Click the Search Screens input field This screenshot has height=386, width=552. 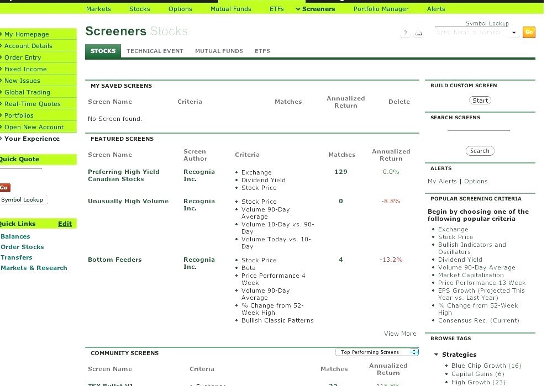point(478,131)
